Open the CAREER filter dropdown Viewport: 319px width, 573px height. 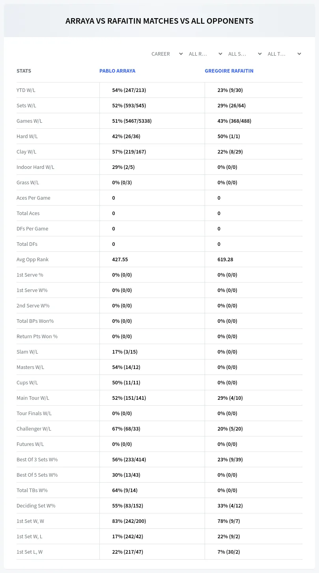click(167, 54)
